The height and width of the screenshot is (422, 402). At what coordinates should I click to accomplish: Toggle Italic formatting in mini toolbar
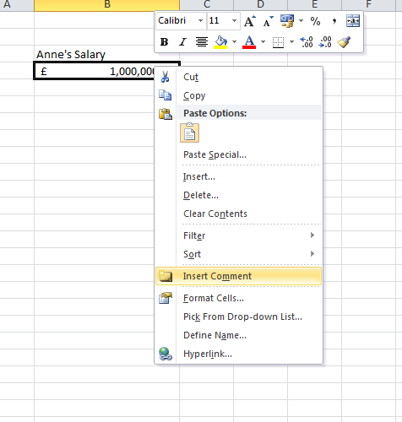pos(182,42)
